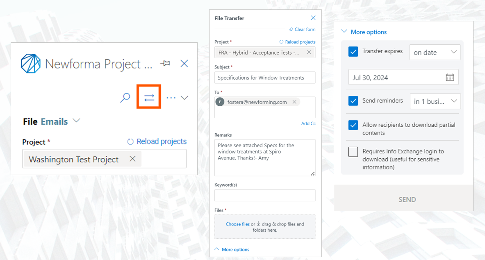The width and height of the screenshot is (485, 260).
Task: Pin the Newforma Project pane
Action: click(x=165, y=64)
